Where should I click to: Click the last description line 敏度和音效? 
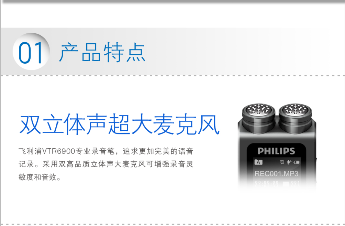[40, 177]
